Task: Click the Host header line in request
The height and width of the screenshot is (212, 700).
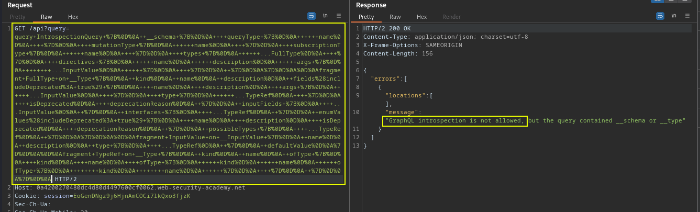Action: [x=130, y=187]
